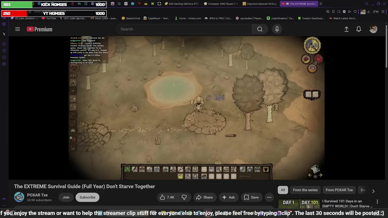Open YouTube notifications bell
The image size is (388, 218).
359,29
